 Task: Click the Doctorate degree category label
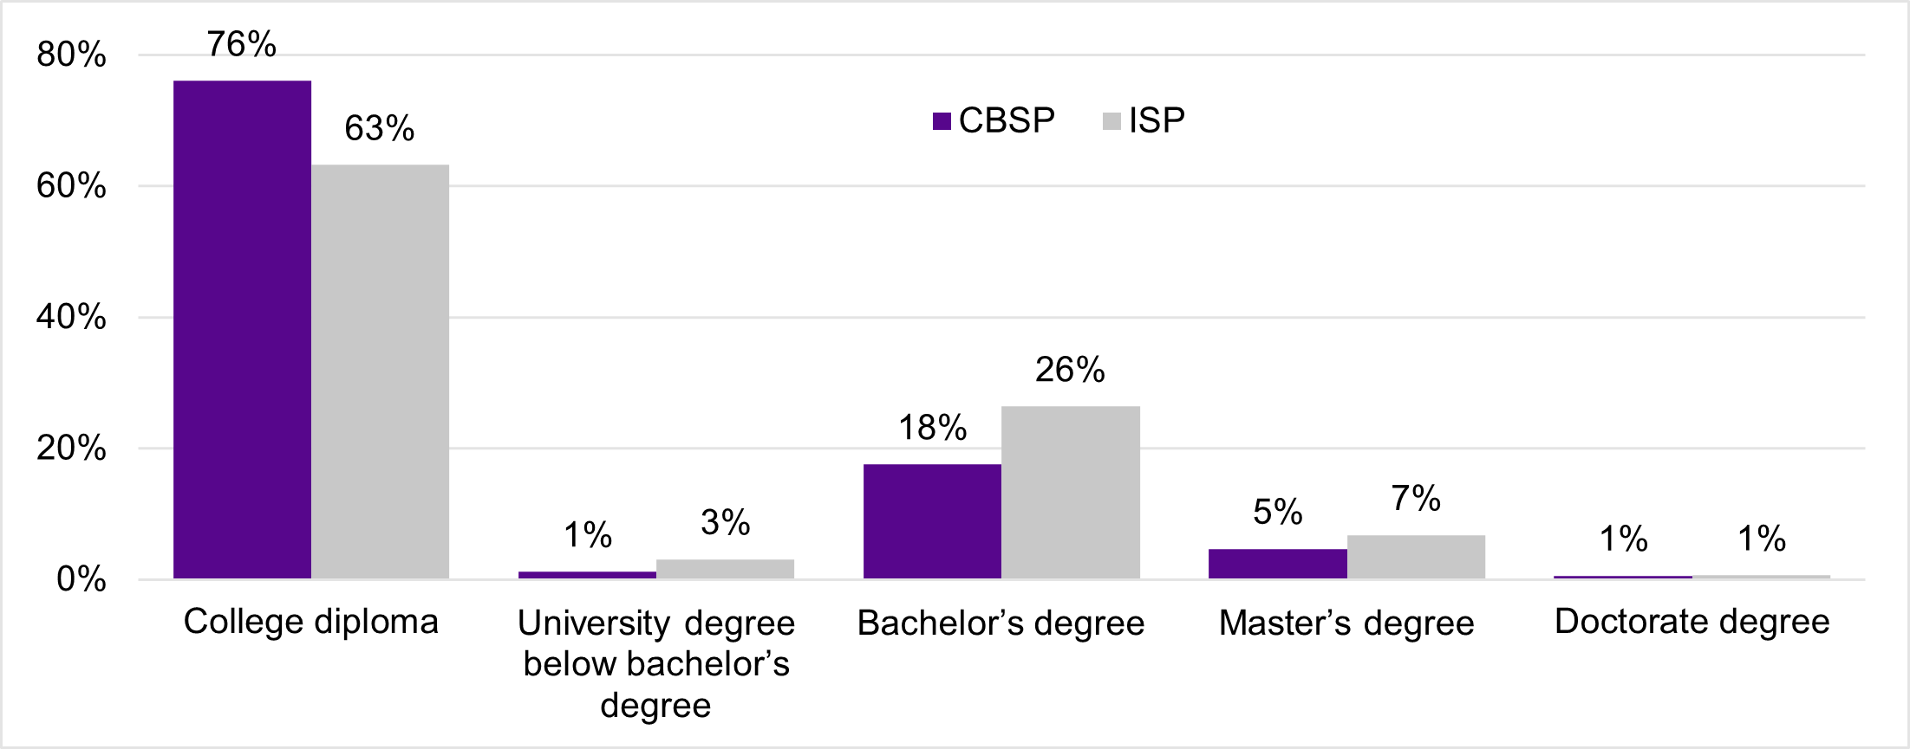pos(1692,622)
